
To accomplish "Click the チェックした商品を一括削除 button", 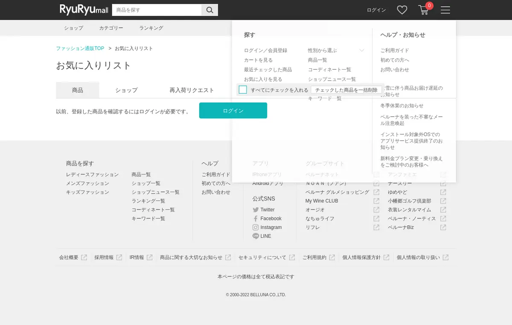I will click(346, 90).
